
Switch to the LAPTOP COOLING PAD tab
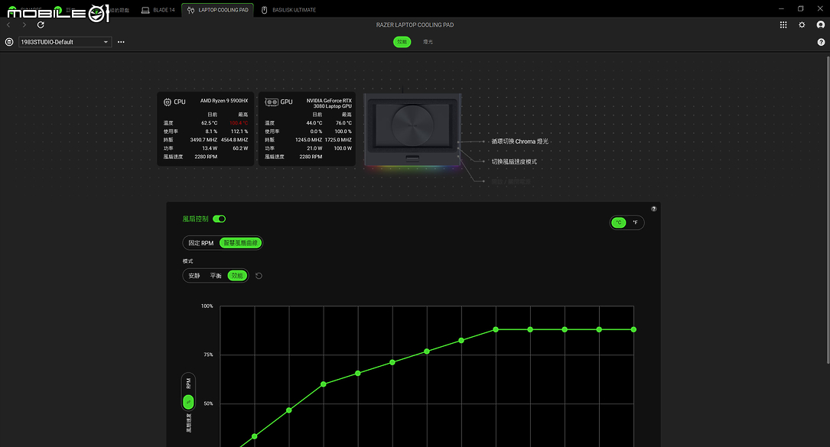tap(217, 10)
